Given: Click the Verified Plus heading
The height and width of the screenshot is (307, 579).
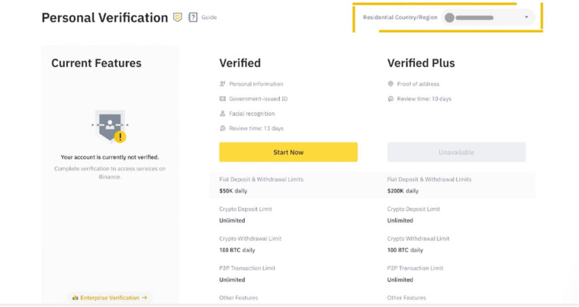Looking at the screenshot, I should [421, 63].
